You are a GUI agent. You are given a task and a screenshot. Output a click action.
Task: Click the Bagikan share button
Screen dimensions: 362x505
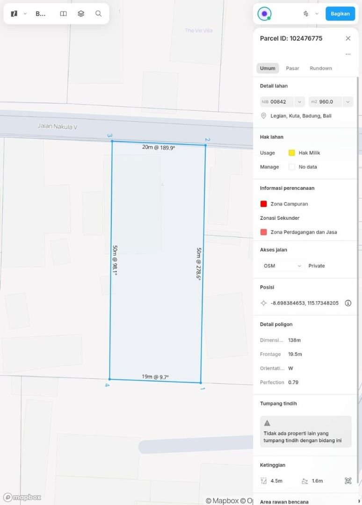tap(340, 14)
